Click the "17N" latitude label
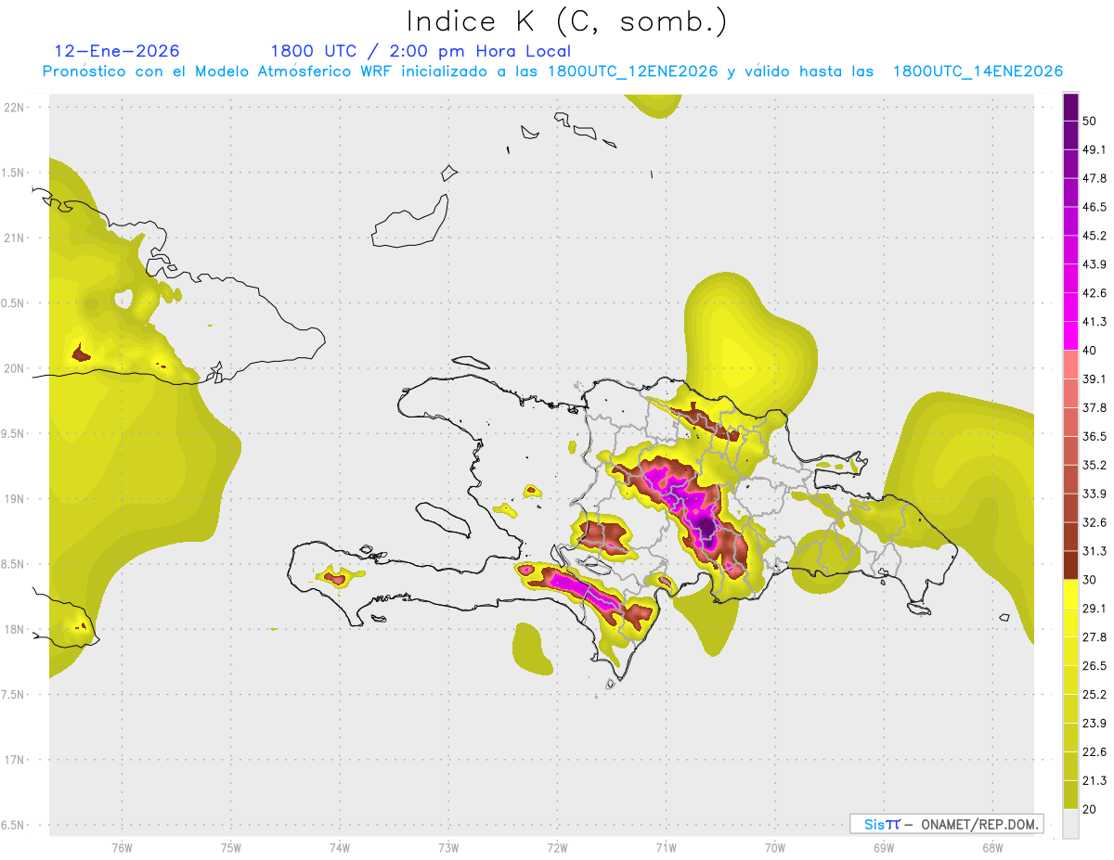The image size is (1114, 860). tap(14, 760)
